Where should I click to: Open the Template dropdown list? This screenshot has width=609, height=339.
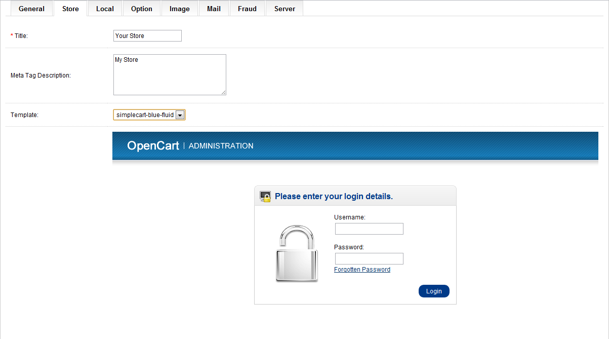[x=149, y=115]
